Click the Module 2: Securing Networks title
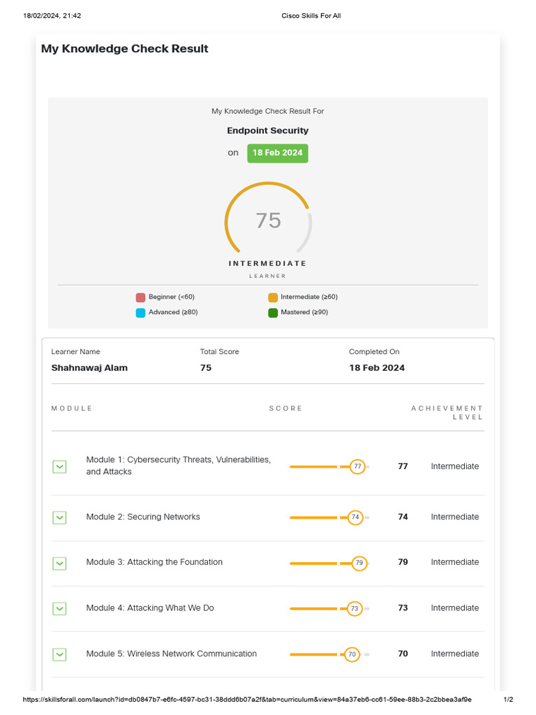The width and height of the screenshot is (536, 715). (143, 517)
